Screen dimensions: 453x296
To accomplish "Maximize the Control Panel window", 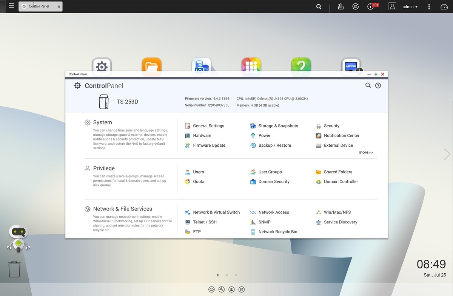I will [x=376, y=74].
